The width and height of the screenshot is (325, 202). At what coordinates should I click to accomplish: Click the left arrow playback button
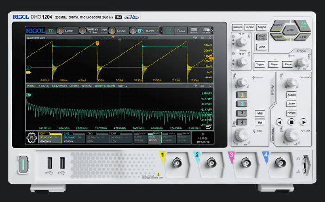(x=280, y=122)
